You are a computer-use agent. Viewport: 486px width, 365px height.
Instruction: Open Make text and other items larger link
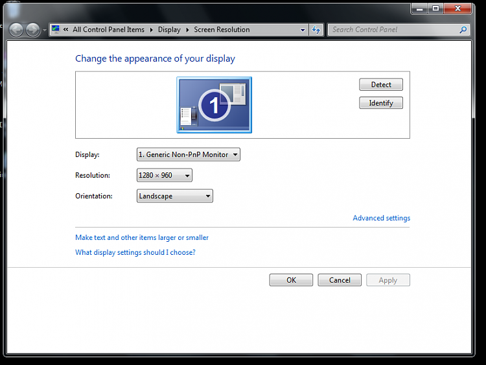click(x=142, y=237)
